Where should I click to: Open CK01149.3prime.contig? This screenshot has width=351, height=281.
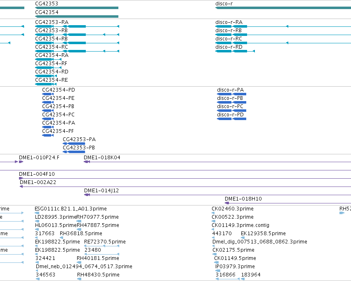pos(240,225)
